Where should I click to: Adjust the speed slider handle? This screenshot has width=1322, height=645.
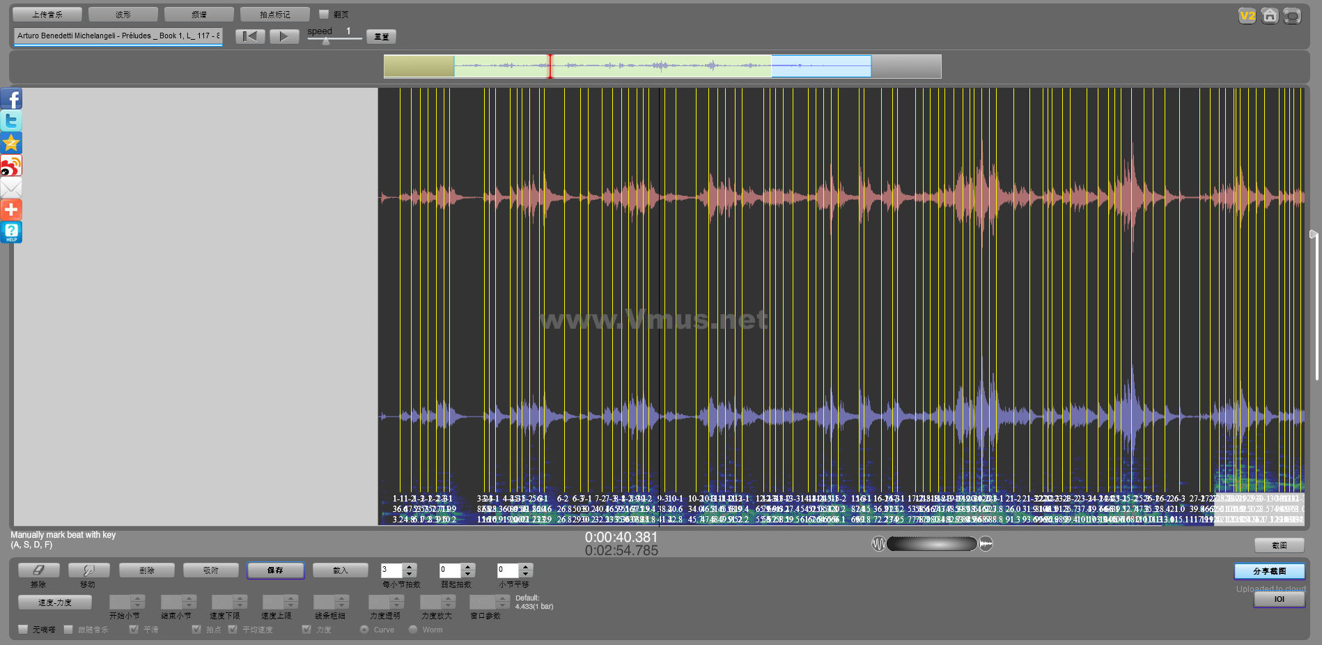point(325,40)
